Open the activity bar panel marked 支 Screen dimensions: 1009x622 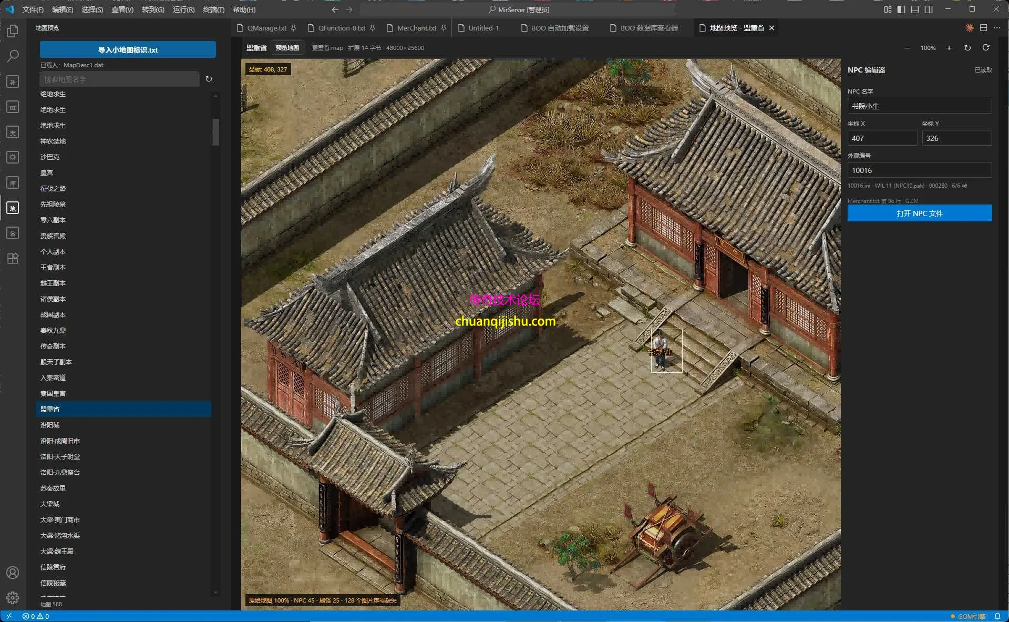13,132
